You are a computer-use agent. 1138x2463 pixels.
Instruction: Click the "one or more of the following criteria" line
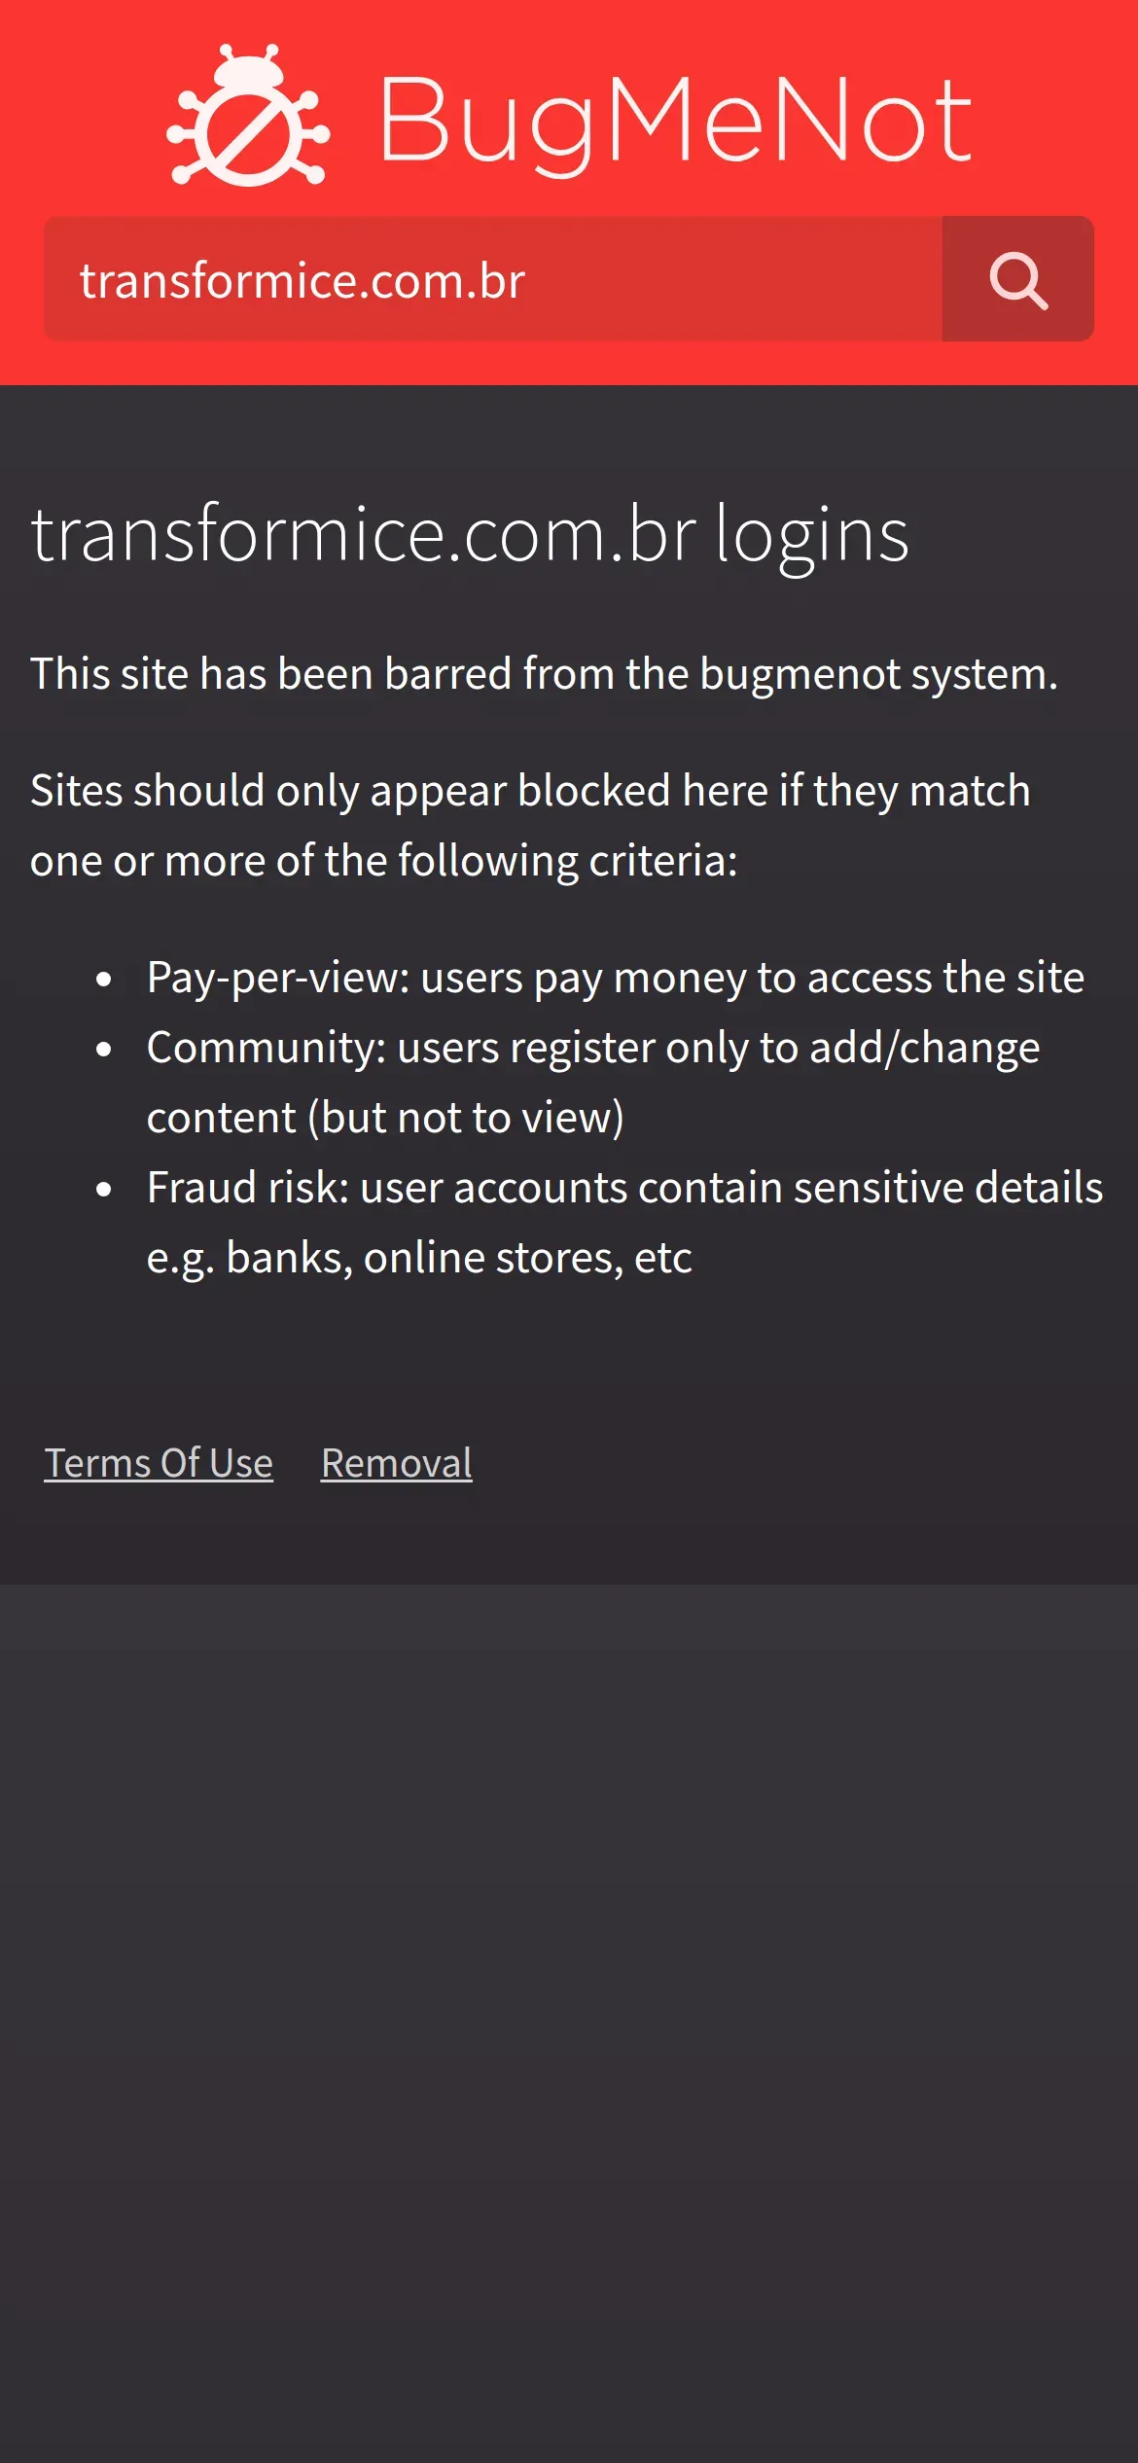pyautogui.click(x=384, y=861)
